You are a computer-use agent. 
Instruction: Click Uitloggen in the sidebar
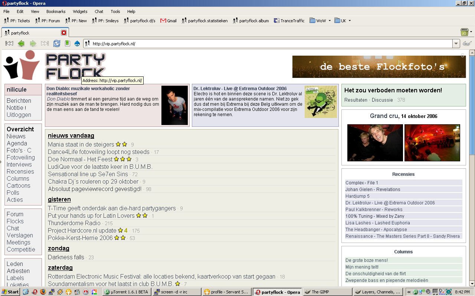[19, 115]
